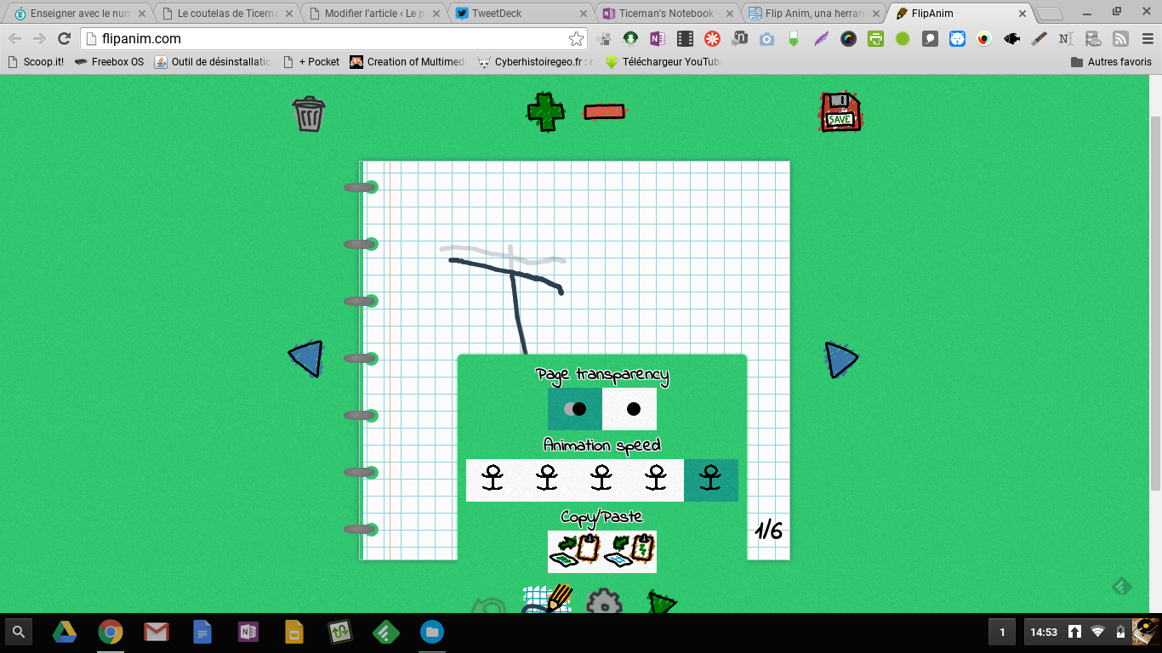The height and width of the screenshot is (653, 1162).
Task: Open Google Docs from the shelf
Action: 202,632
